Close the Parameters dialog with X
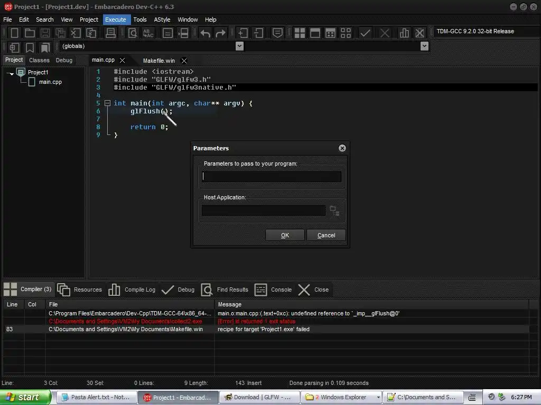 tap(342, 148)
